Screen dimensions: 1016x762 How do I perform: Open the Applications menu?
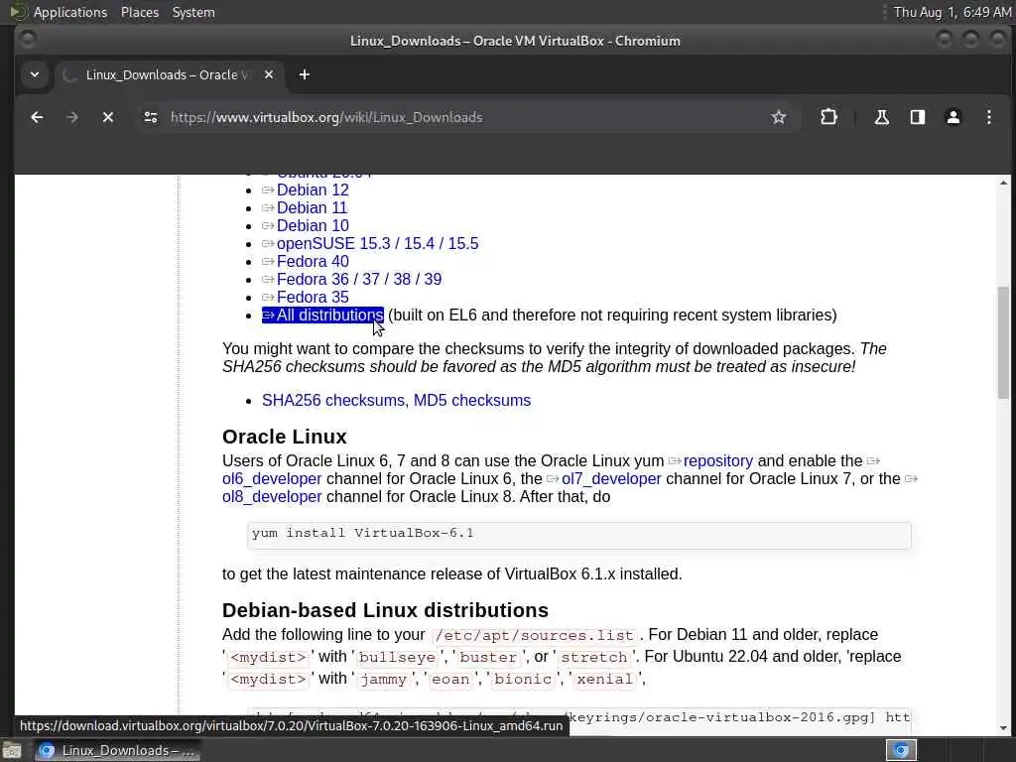click(70, 12)
